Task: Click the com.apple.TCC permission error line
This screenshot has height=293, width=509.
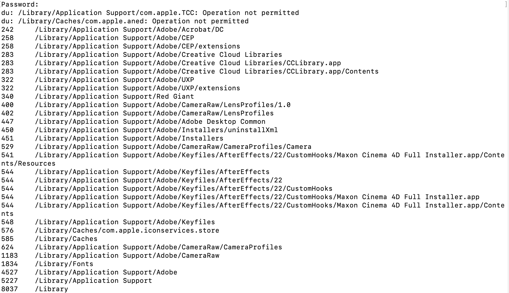Action: [150, 13]
